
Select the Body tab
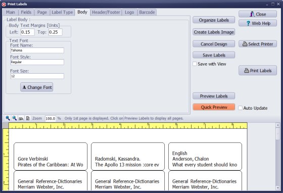82,12
